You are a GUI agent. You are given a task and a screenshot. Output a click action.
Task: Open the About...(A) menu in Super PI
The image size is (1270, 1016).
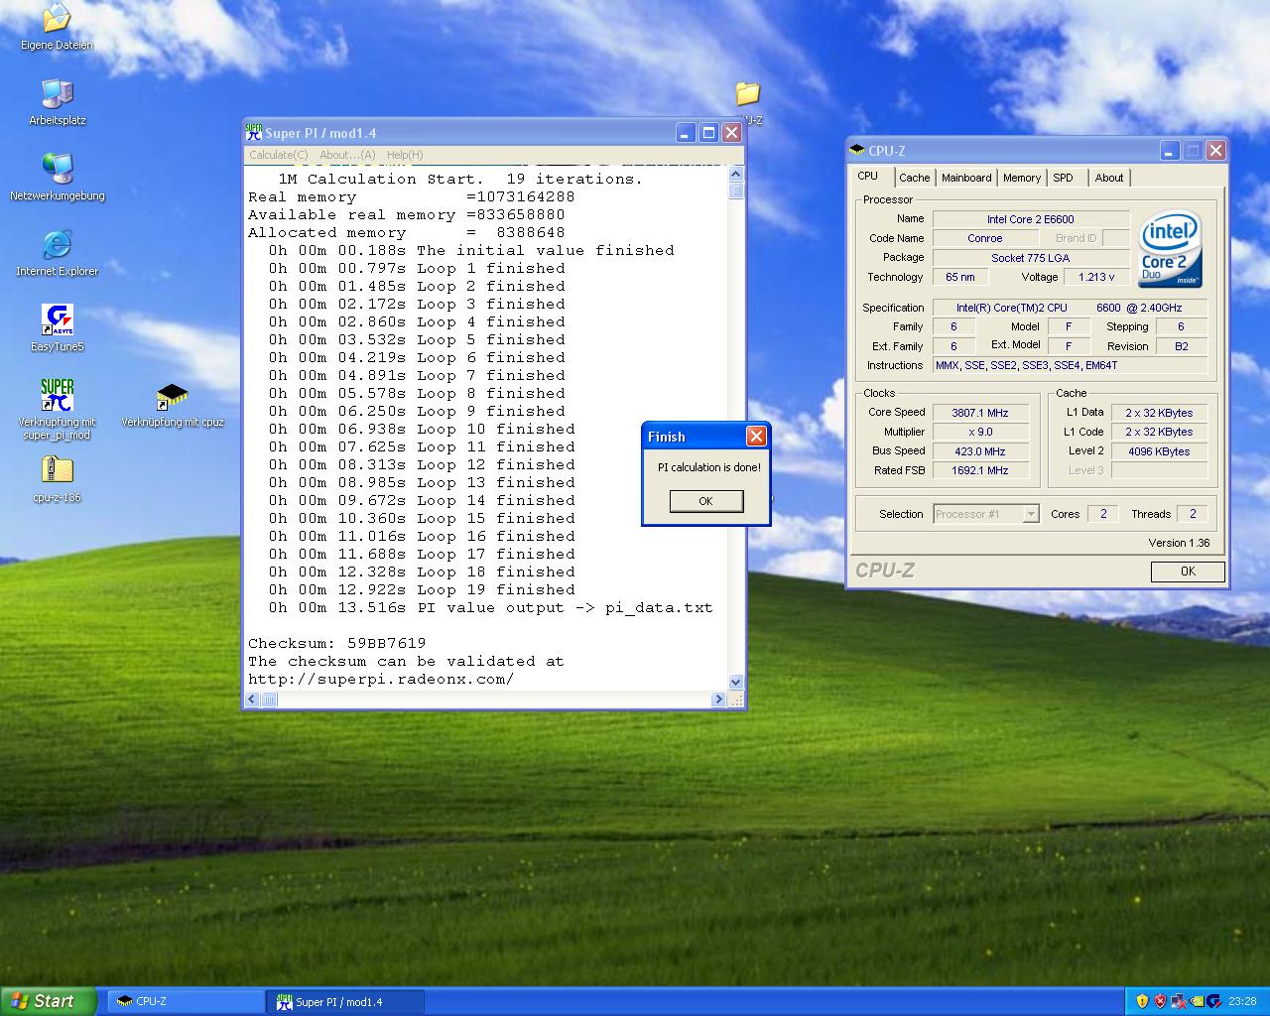click(x=347, y=155)
